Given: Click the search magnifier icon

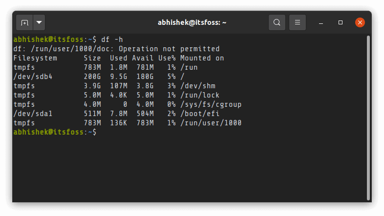Looking at the screenshot, I should (277, 22).
